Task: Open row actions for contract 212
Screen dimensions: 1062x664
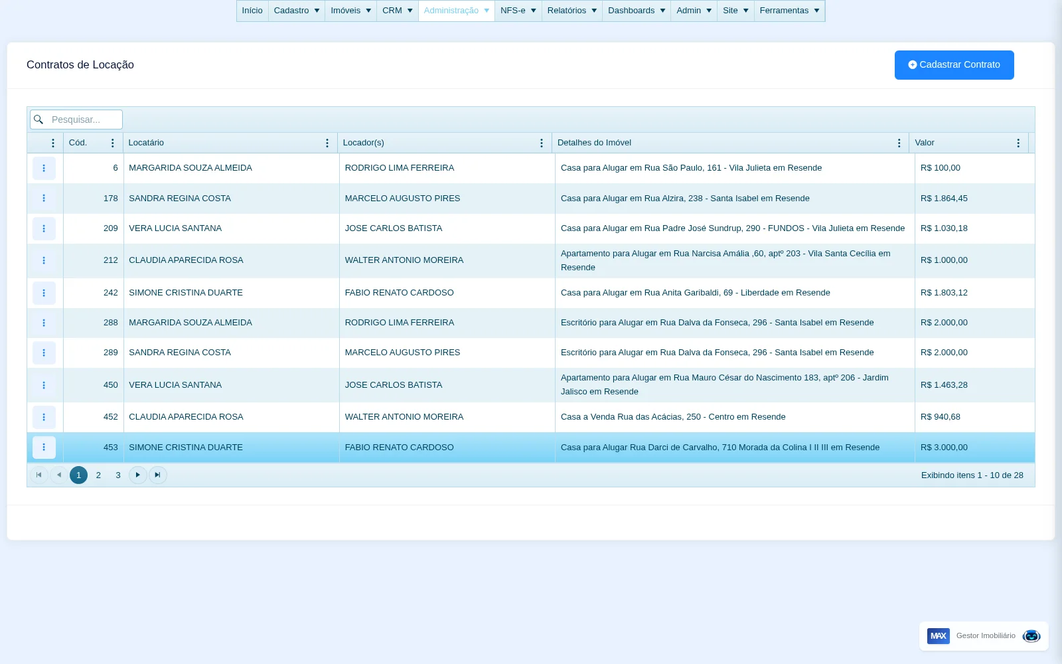Action: point(44,260)
